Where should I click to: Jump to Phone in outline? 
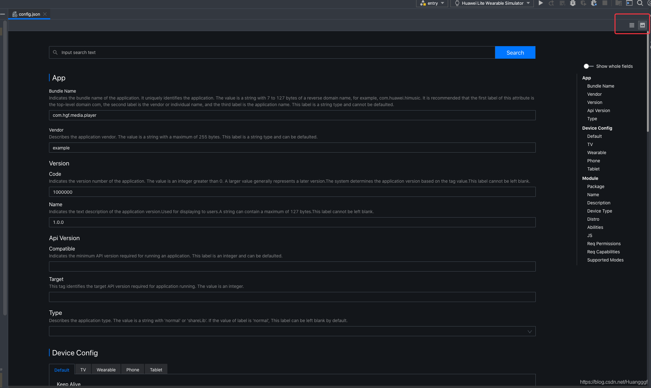coord(594,161)
